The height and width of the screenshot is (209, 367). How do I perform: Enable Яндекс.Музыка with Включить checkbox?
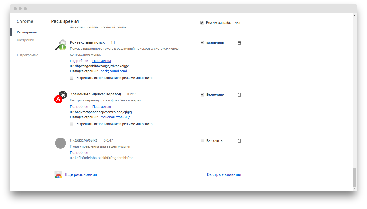pyautogui.click(x=202, y=140)
